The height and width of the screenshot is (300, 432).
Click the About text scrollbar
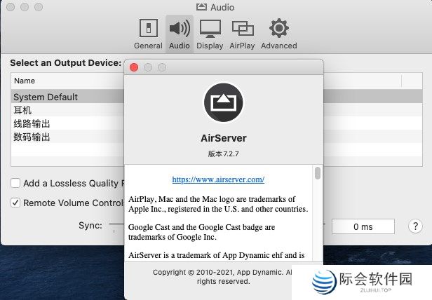pos(318,173)
